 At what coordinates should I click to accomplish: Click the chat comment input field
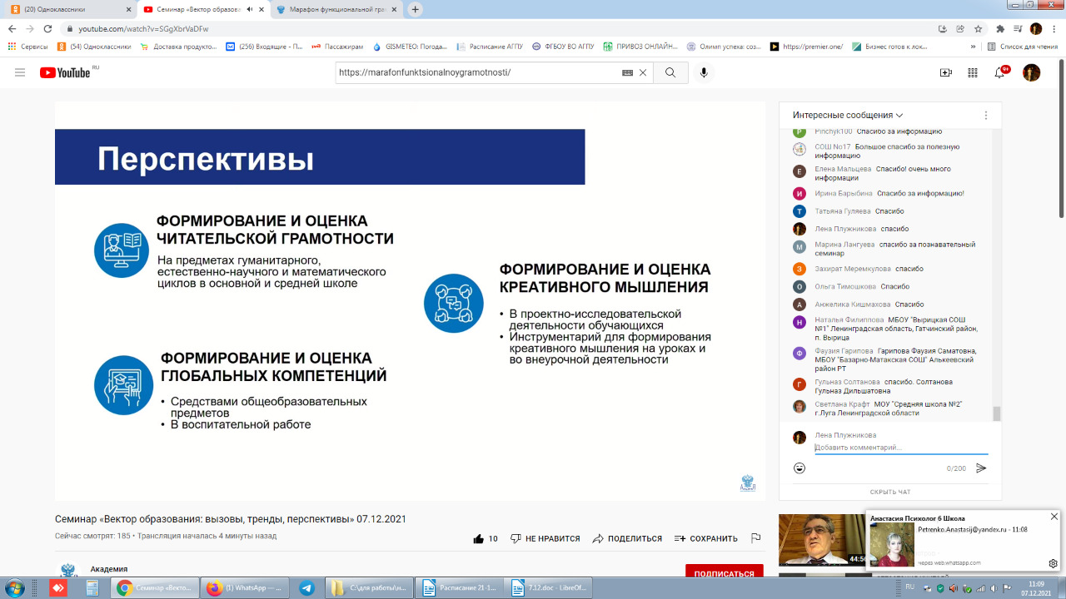point(899,448)
